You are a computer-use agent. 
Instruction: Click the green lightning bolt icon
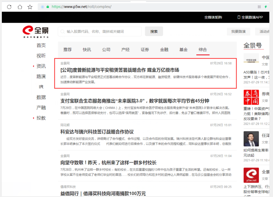pos(266,7)
